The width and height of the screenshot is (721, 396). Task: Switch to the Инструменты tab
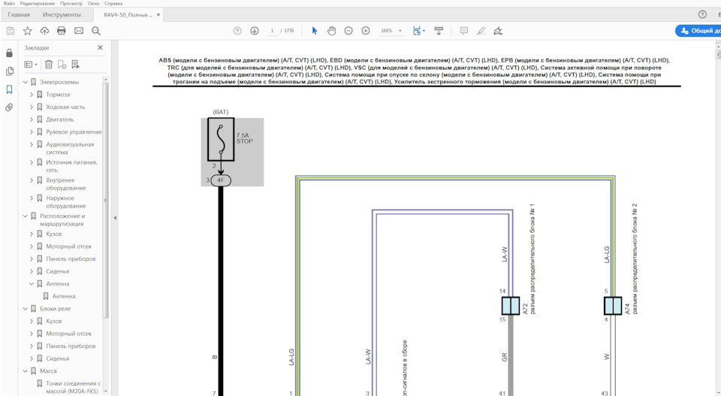[x=62, y=15]
